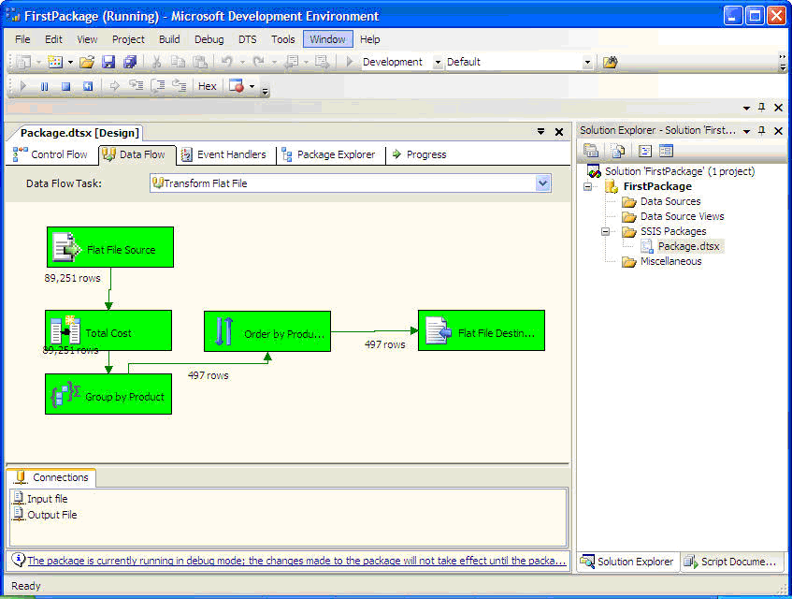Image resolution: width=792 pixels, height=599 pixels.
Task: Pause the running package with Break All
Action: point(44,86)
